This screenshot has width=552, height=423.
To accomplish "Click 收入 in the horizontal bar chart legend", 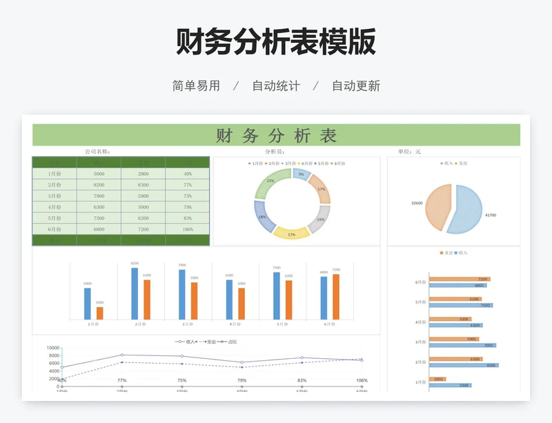I will click(x=461, y=253).
